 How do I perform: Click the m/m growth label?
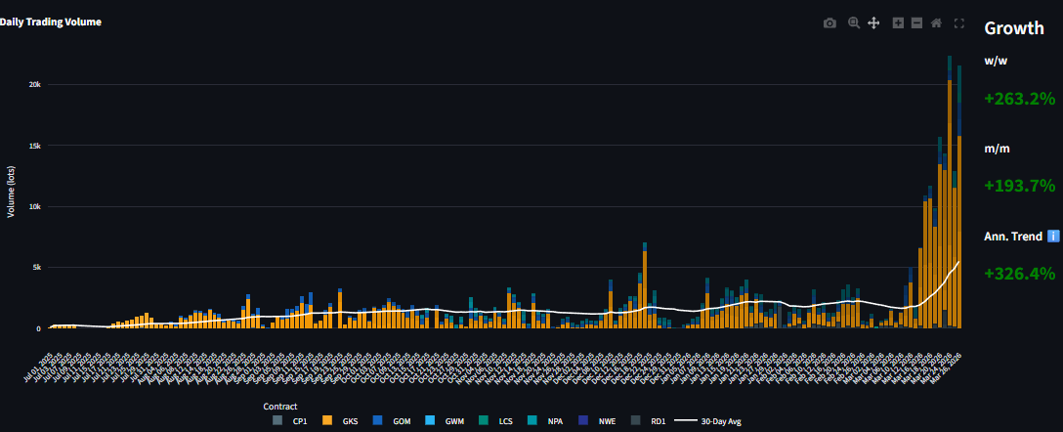pos(998,149)
